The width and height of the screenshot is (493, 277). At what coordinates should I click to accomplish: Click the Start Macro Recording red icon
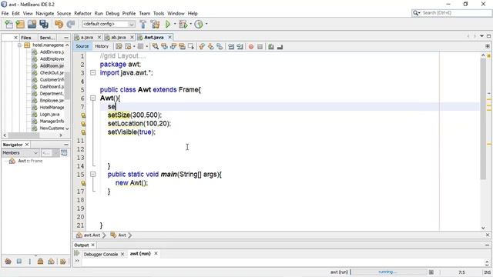point(251,47)
